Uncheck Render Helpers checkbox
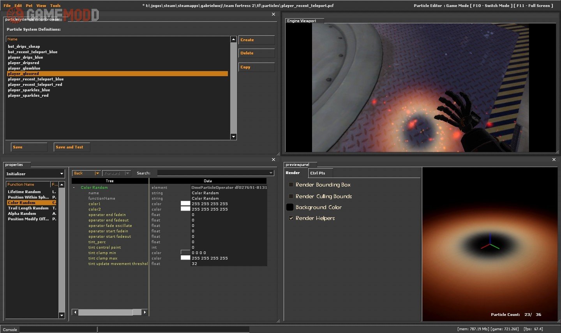561x333 pixels. [x=291, y=218]
